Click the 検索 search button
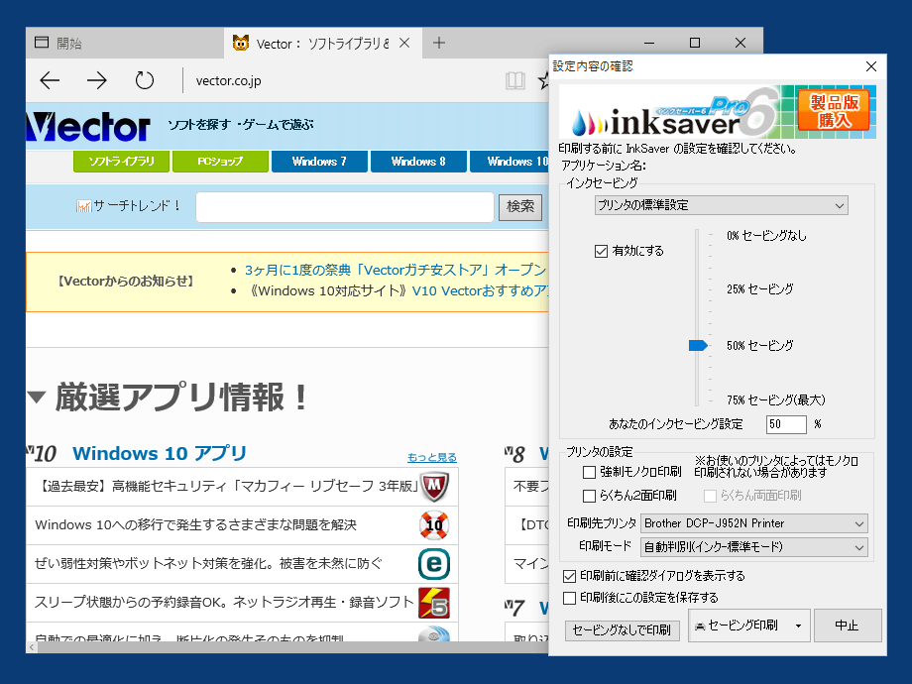The image size is (912, 684). point(520,206)
